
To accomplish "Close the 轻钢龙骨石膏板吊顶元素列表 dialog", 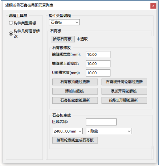I will [x=153, y=6].
